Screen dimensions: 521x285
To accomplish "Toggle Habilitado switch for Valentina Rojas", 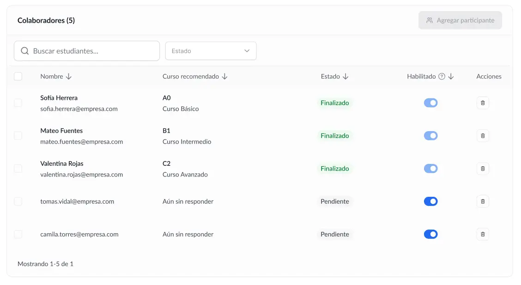I will coord(430,169).
